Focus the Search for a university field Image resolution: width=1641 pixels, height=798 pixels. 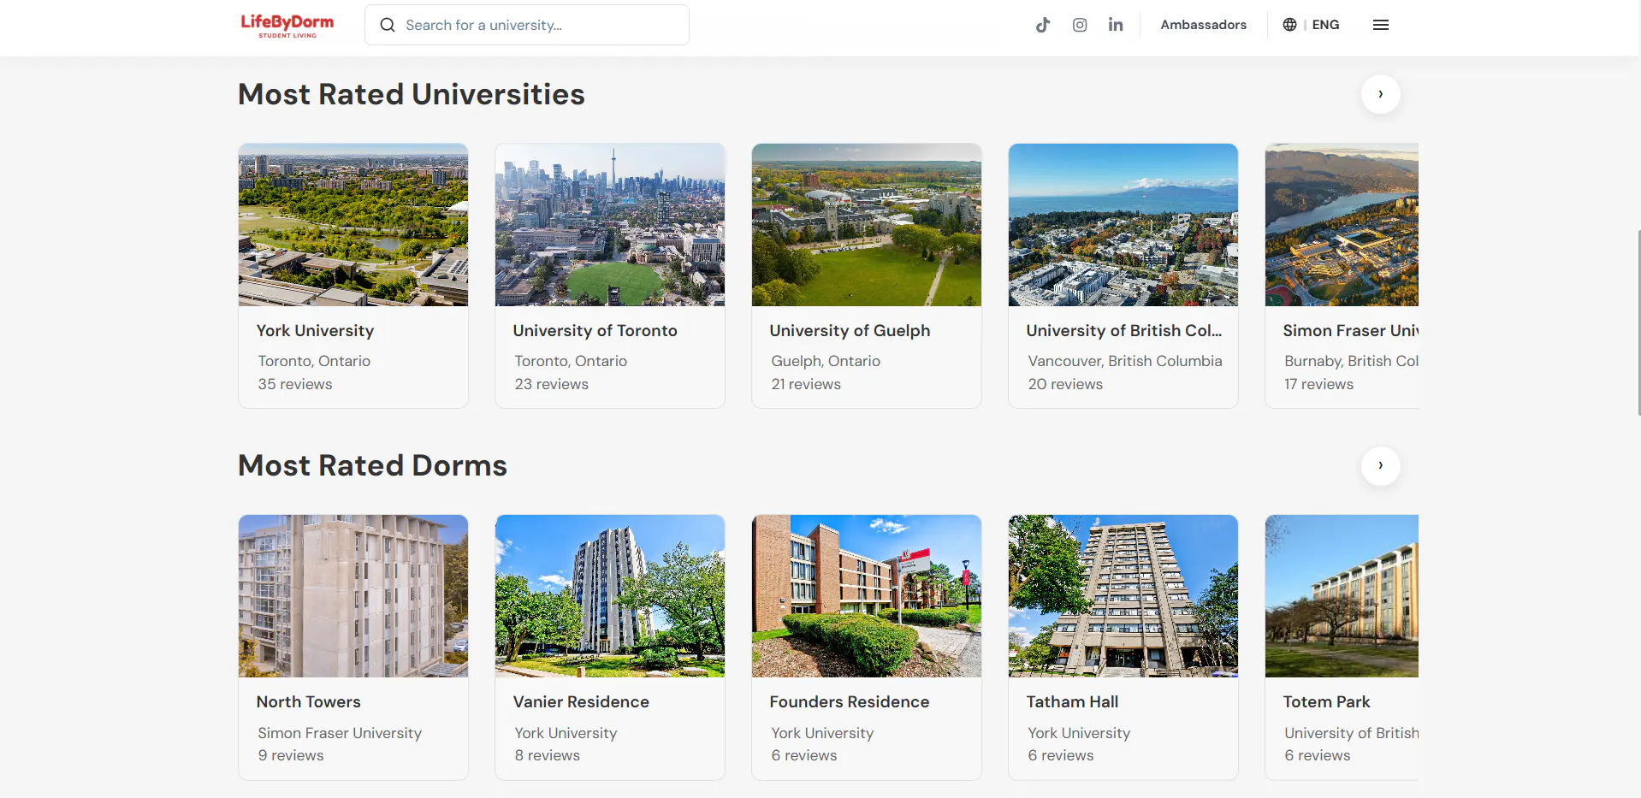point(527,25)
